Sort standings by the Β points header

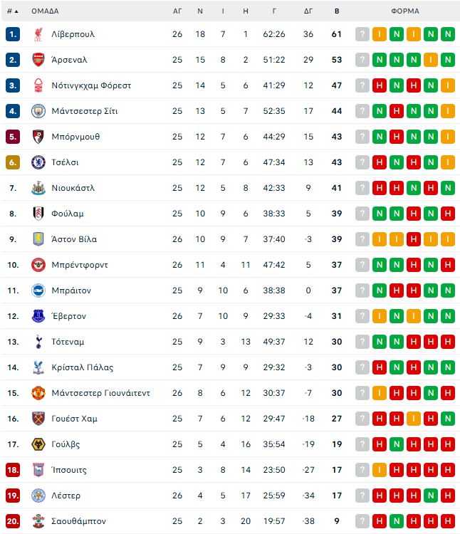pyautogui.click(x=336, y=11)
